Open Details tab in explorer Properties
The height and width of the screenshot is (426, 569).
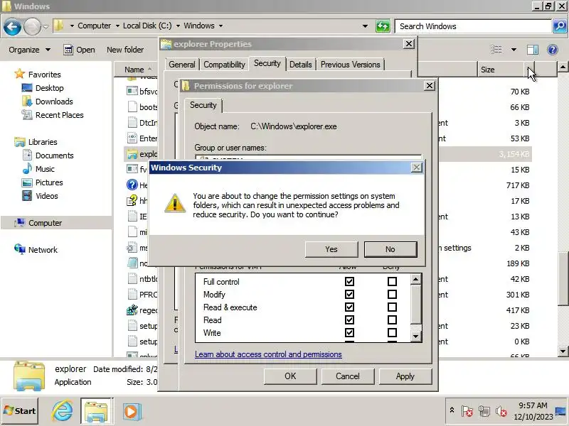300,65
